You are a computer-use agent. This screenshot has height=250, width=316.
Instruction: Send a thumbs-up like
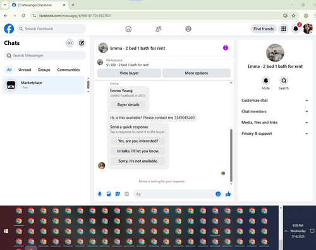pyautogui.click(x=228, y=194)
